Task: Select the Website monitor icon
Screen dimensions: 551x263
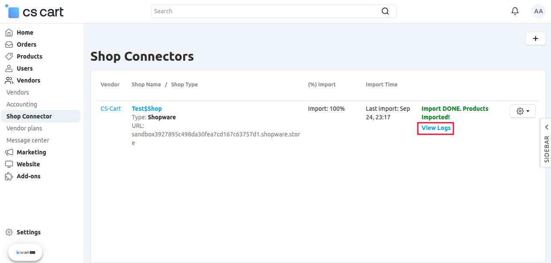Action: [9, 164]
